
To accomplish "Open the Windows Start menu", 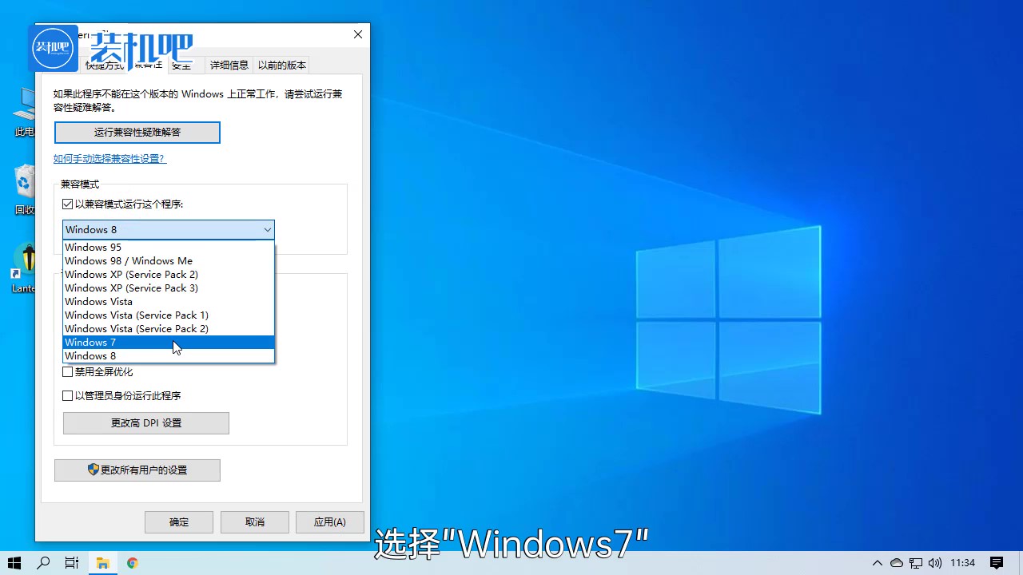I will pos(14,563).
